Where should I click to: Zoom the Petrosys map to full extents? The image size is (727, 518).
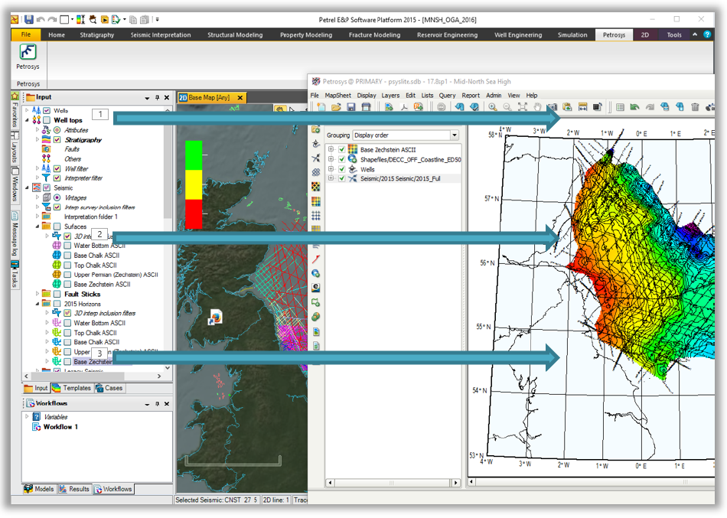pos(523,107)
